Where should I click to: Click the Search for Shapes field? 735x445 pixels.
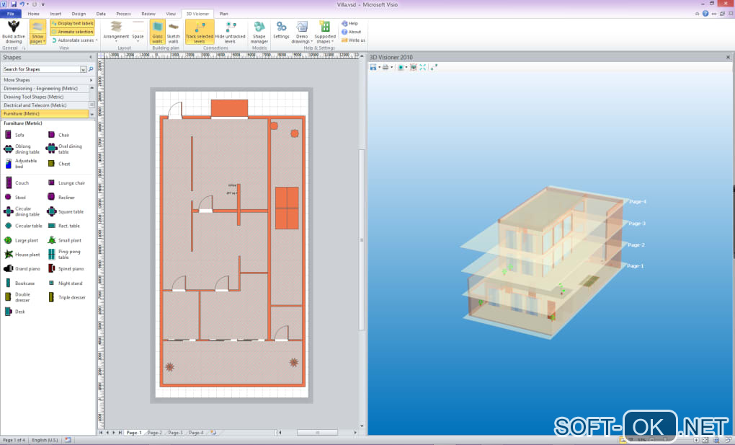coord(40,69)
